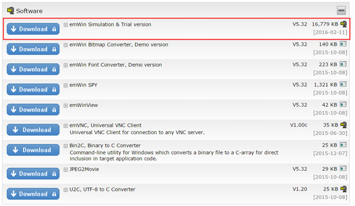Select 'JPEG2Movie' title text

(84, 169)
